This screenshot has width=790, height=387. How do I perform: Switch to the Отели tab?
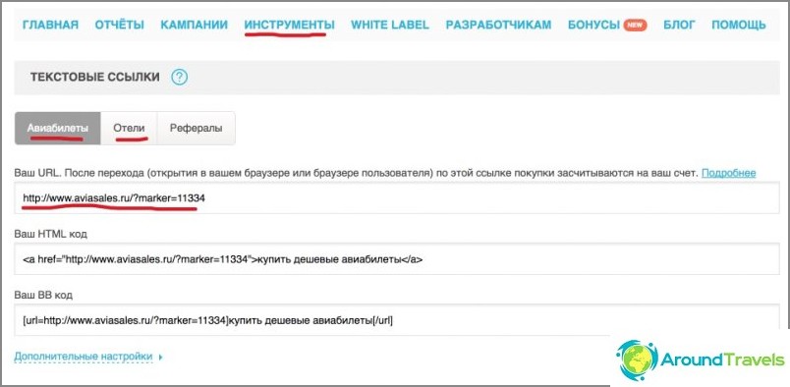(129, 128)
